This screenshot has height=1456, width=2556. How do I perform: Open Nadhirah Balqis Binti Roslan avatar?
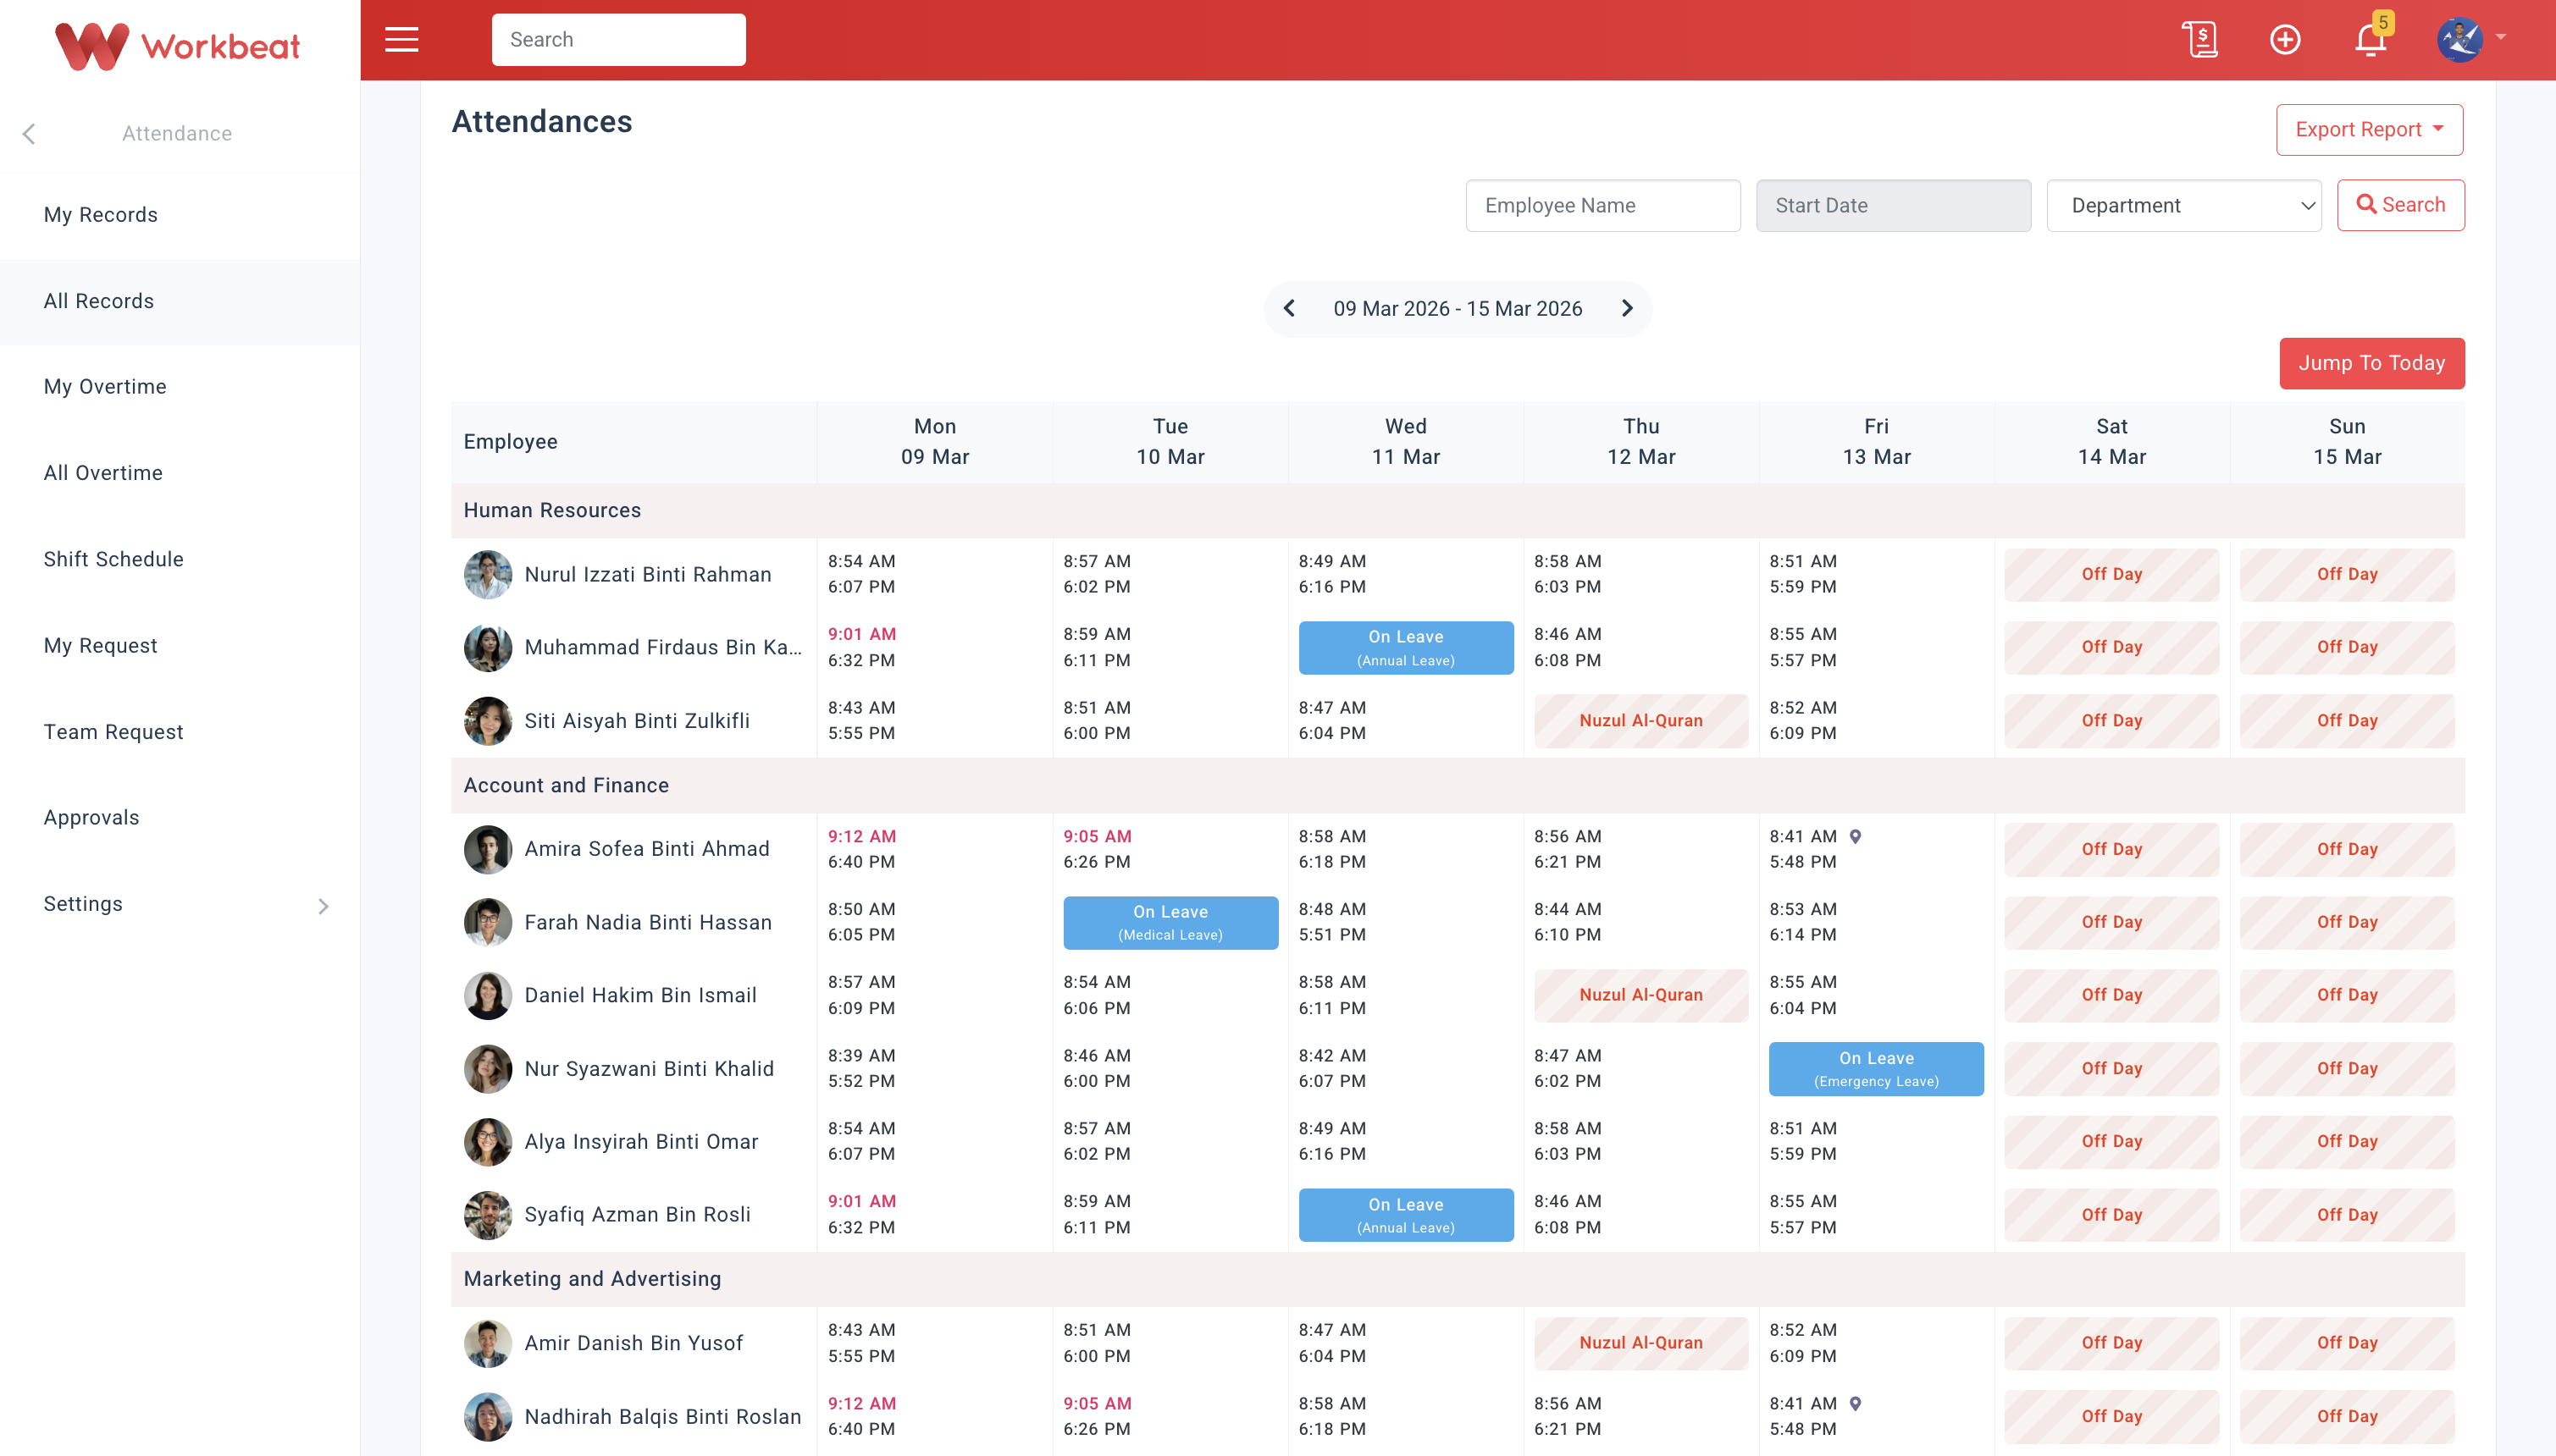tap(488, 1417)
